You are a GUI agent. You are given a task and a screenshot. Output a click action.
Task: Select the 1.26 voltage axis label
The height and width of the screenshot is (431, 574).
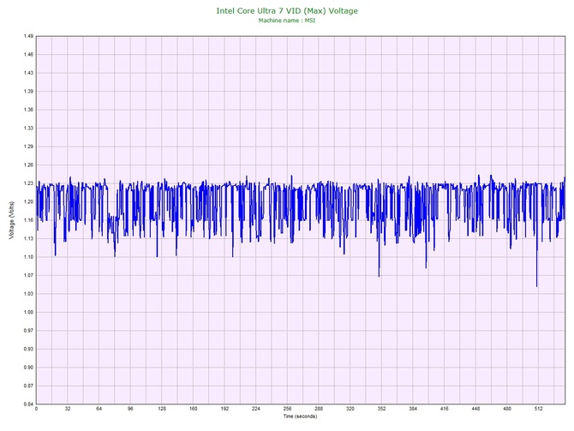coord(28,165)
